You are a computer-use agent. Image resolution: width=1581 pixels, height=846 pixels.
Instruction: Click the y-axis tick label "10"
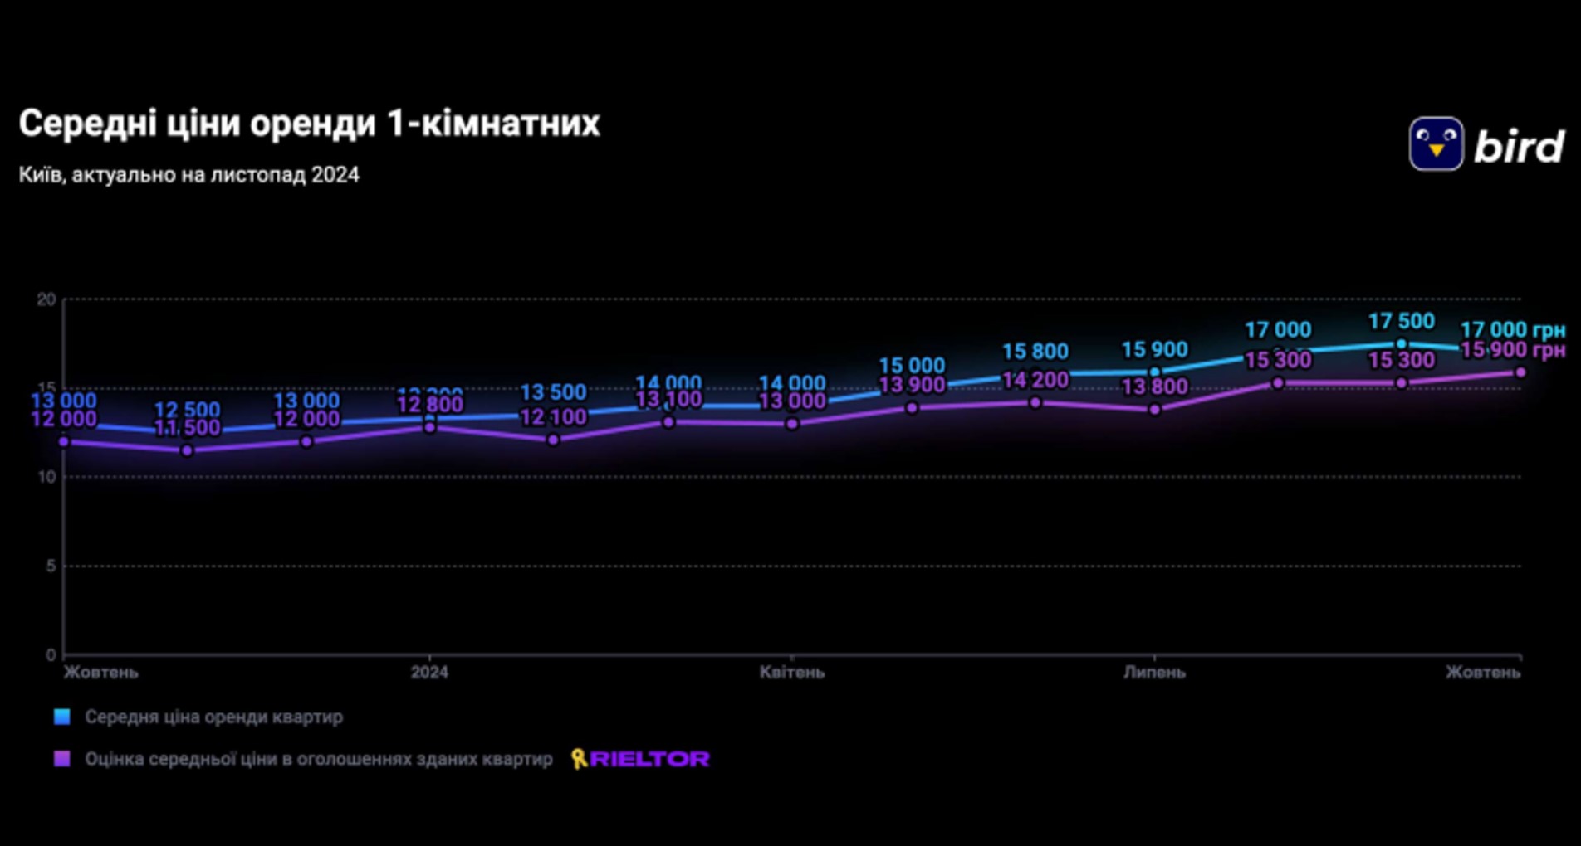coord(46,477)
